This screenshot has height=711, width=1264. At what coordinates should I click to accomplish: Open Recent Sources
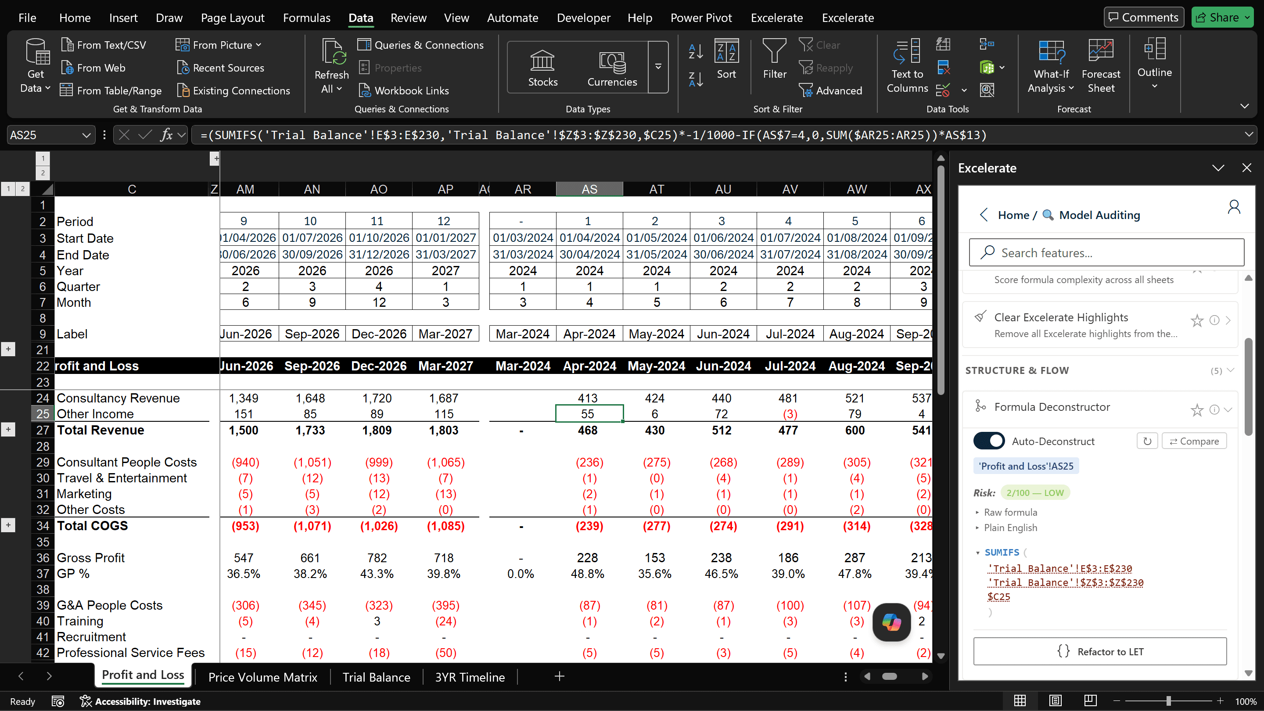point(220,68)
